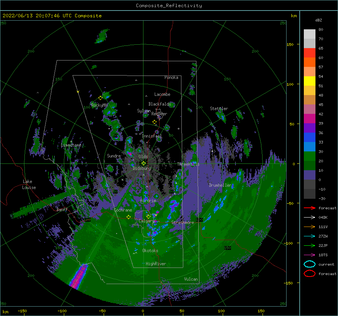The width and height of the screenshot is (338, 316).
Task: Select the blue 33-36 dBZ swatch
Action: tap(309, 138)
